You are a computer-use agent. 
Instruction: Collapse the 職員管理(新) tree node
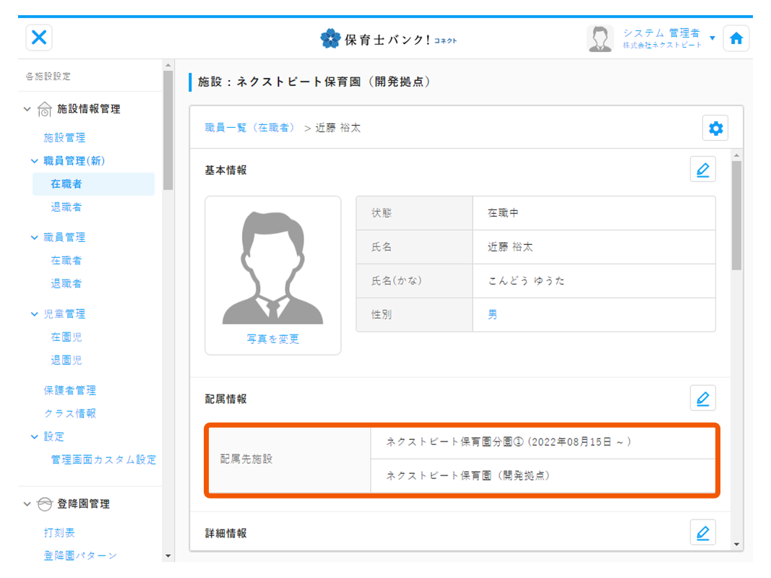(x=35, y=160)
